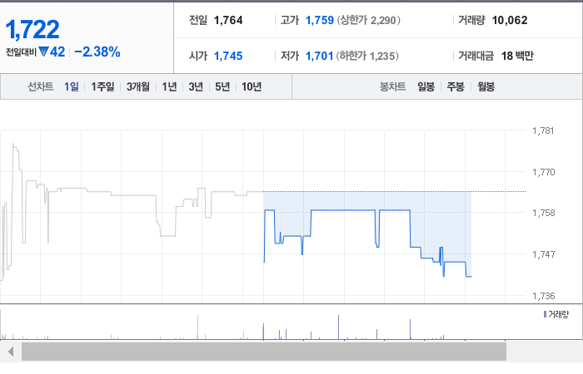The height and width of the screenshot is (374, 583).
Task: Open the 일봉 candlestick chart
Action: click(426, 86)
